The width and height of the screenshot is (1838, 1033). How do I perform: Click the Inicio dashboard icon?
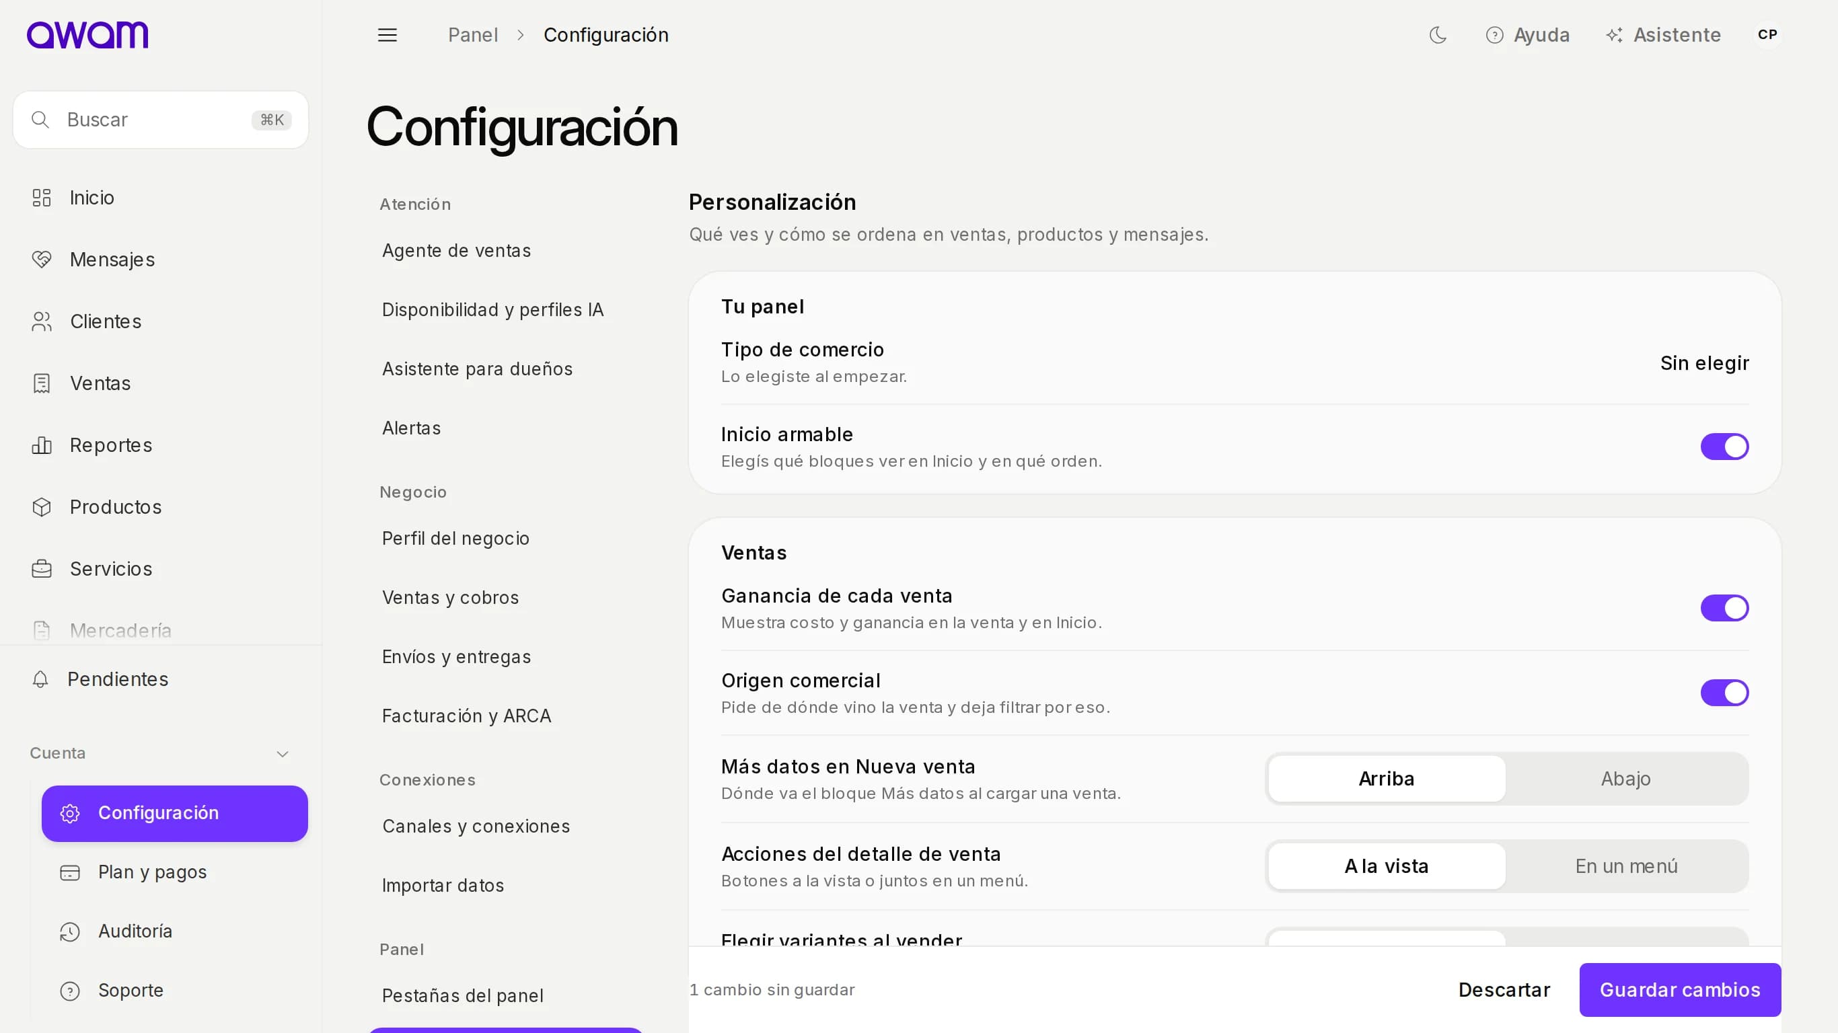click(x=42, y=198)
